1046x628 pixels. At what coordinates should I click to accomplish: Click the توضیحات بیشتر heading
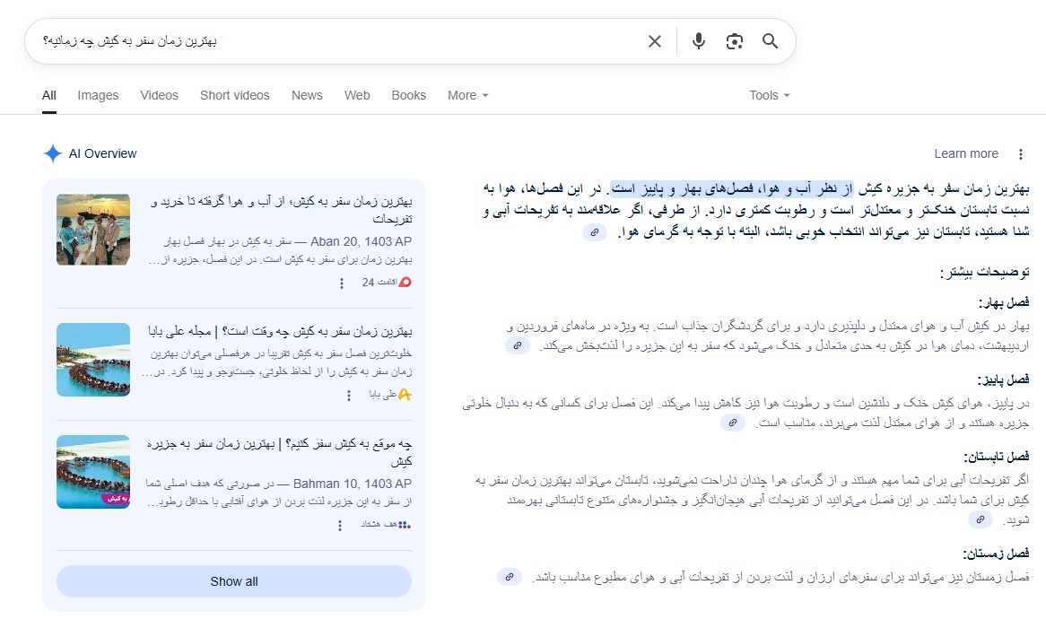point(985,273)
